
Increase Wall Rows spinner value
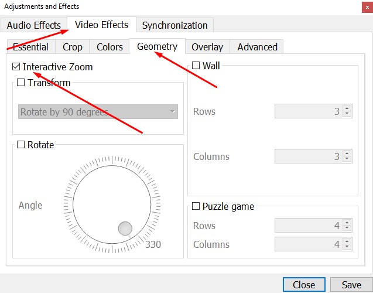pos(347,108)
